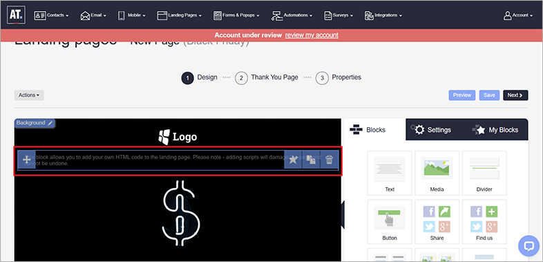
Task: Save HTML block to favorites star icon
Action: pos(293,160)
